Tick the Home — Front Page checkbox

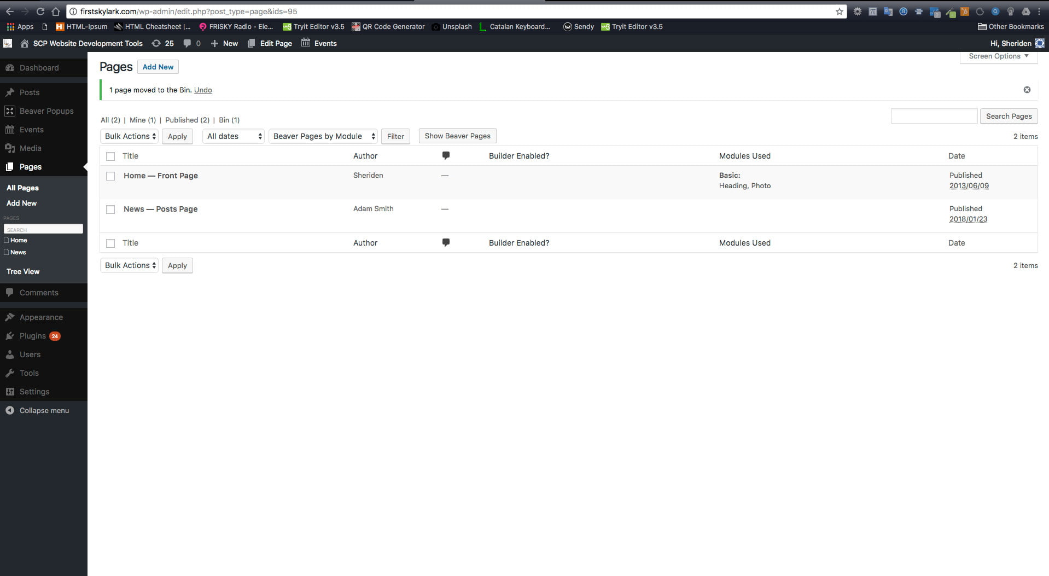pyautogui.click(x=110, y=176)
